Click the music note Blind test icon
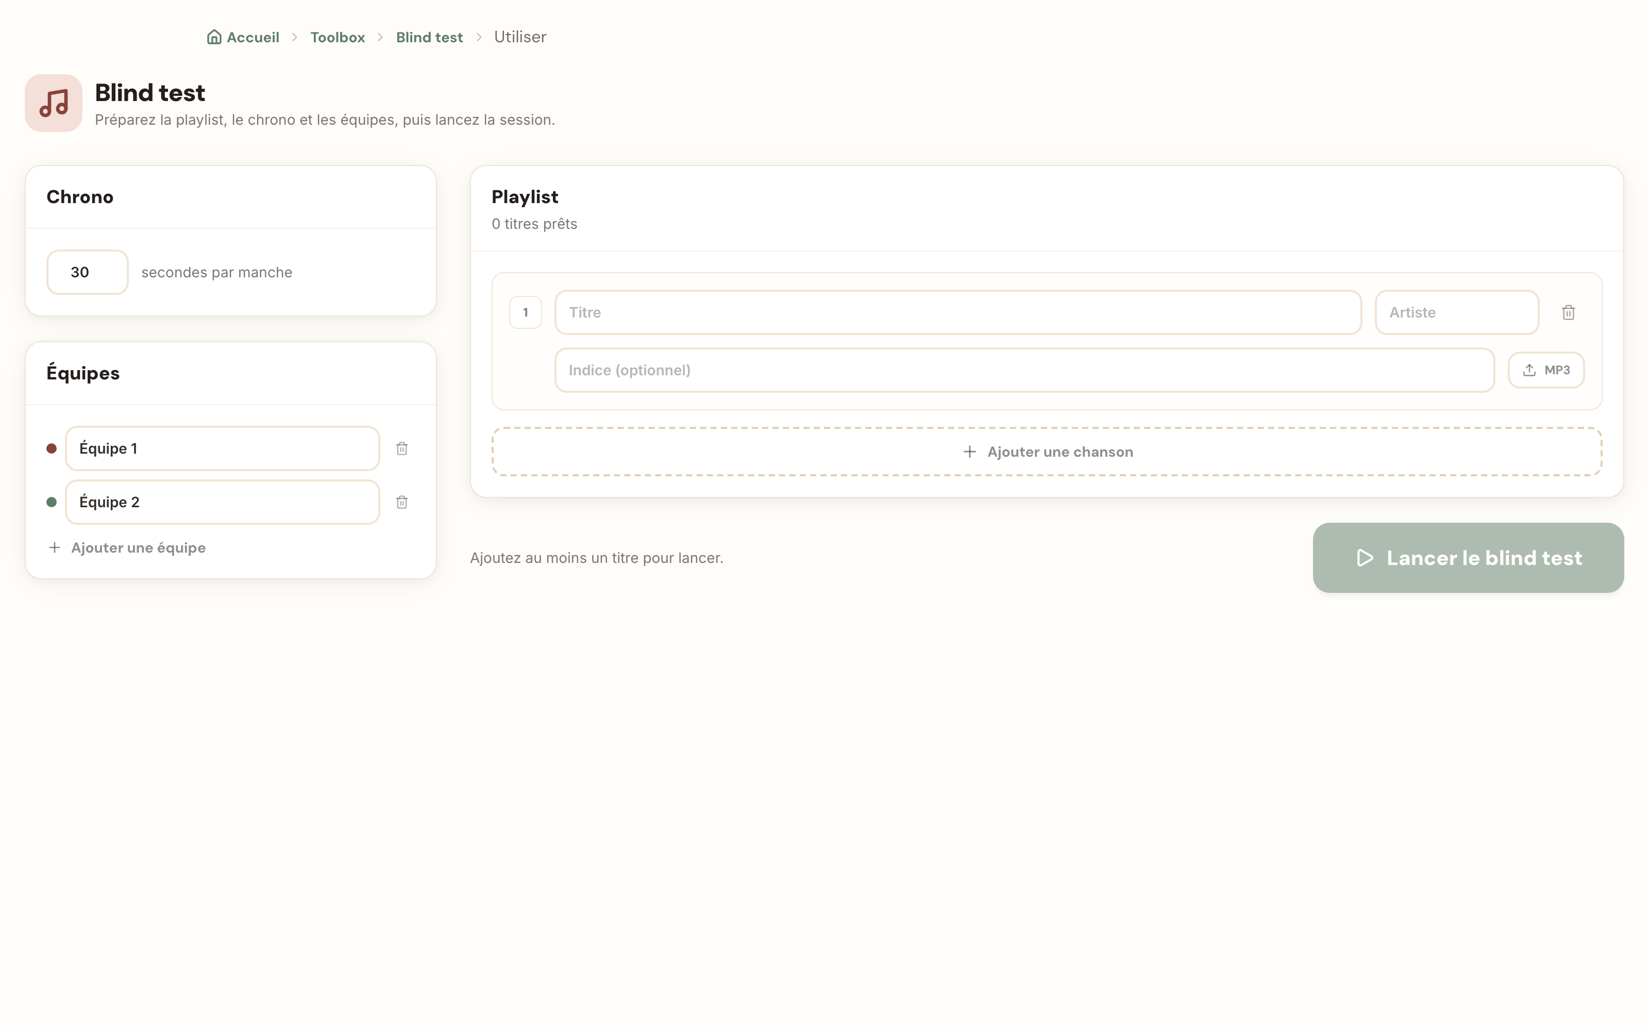 tap(54, 103)
